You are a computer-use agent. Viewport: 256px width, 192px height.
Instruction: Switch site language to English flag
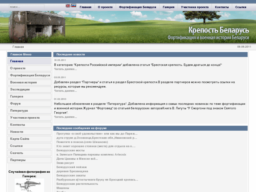point(68,6)
